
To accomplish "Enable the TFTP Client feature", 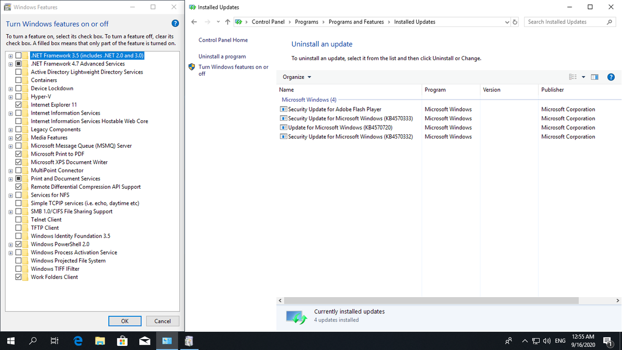I will point(19,228).
